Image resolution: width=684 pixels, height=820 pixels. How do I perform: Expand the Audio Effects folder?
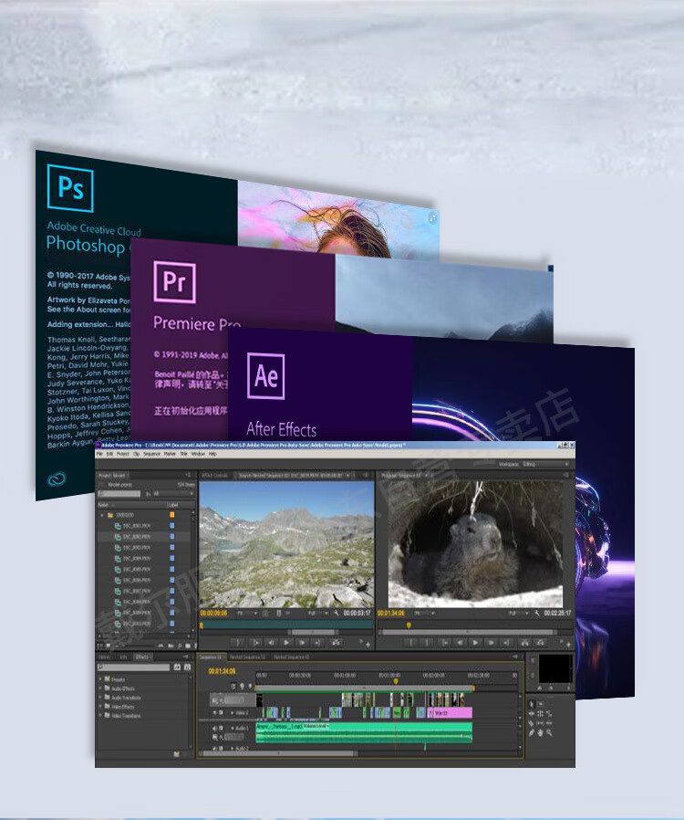click(100, 689)
